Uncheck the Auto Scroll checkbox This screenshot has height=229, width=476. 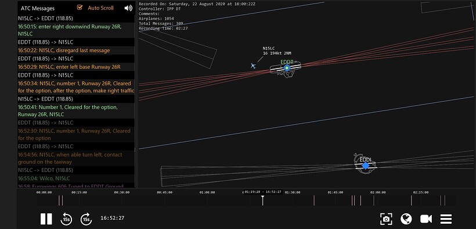[80, 8]
